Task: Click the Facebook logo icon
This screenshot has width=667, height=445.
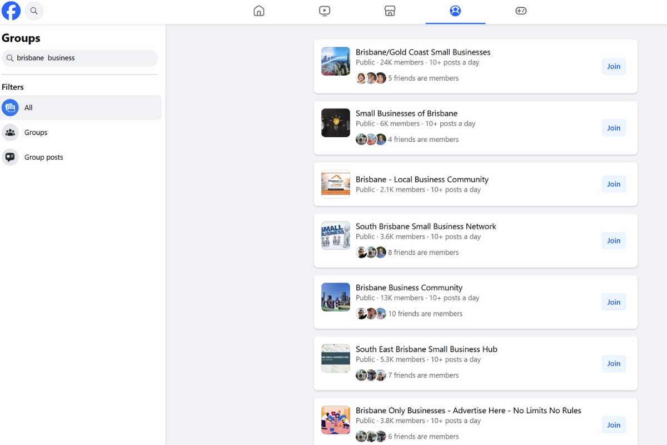Action: (11, 11)
